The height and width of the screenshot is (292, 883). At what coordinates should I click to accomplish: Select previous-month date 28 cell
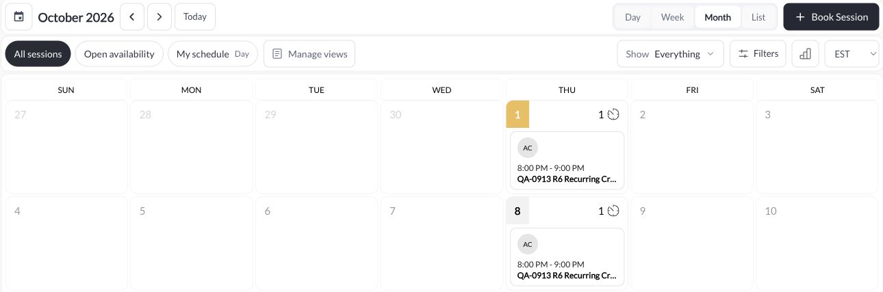coord(191,147)
